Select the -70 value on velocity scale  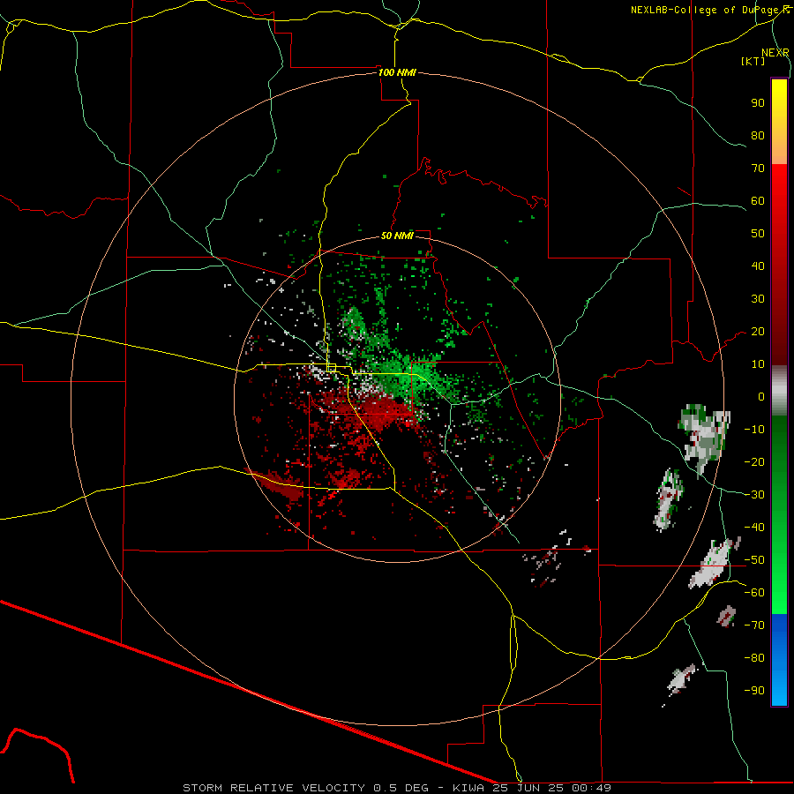[754, 625]
